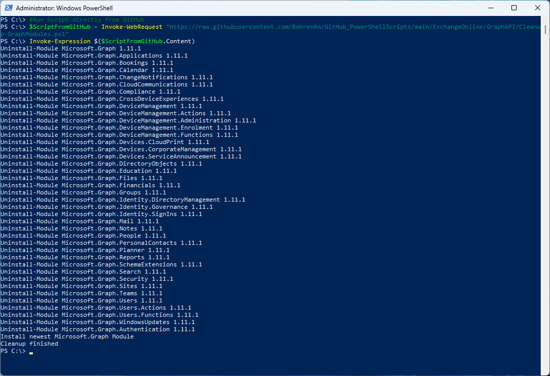
Task: Click the 'Microsoft.Graph.Compliance 1.11.1' line
Action: point(91,92)
